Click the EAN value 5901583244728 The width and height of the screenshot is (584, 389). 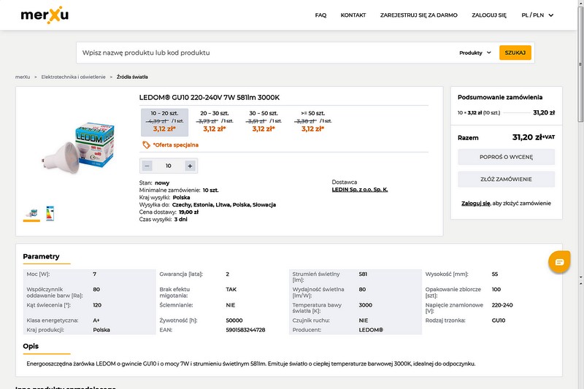coord(245,330)
